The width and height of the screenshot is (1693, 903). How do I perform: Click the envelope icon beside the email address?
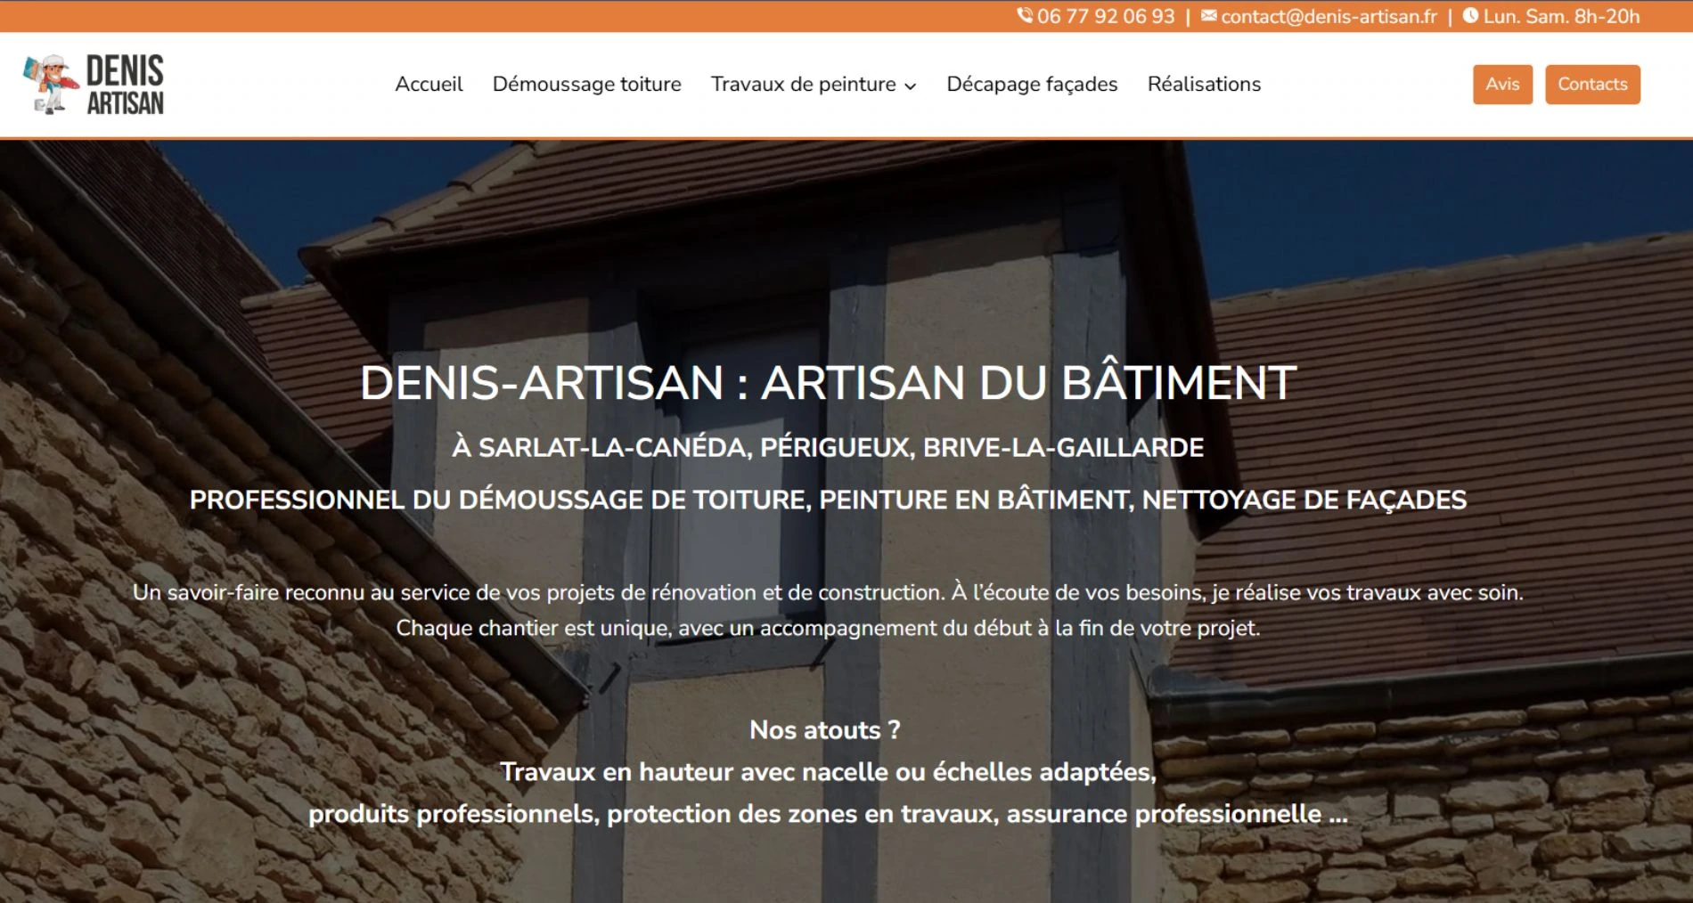[1208, 16]
